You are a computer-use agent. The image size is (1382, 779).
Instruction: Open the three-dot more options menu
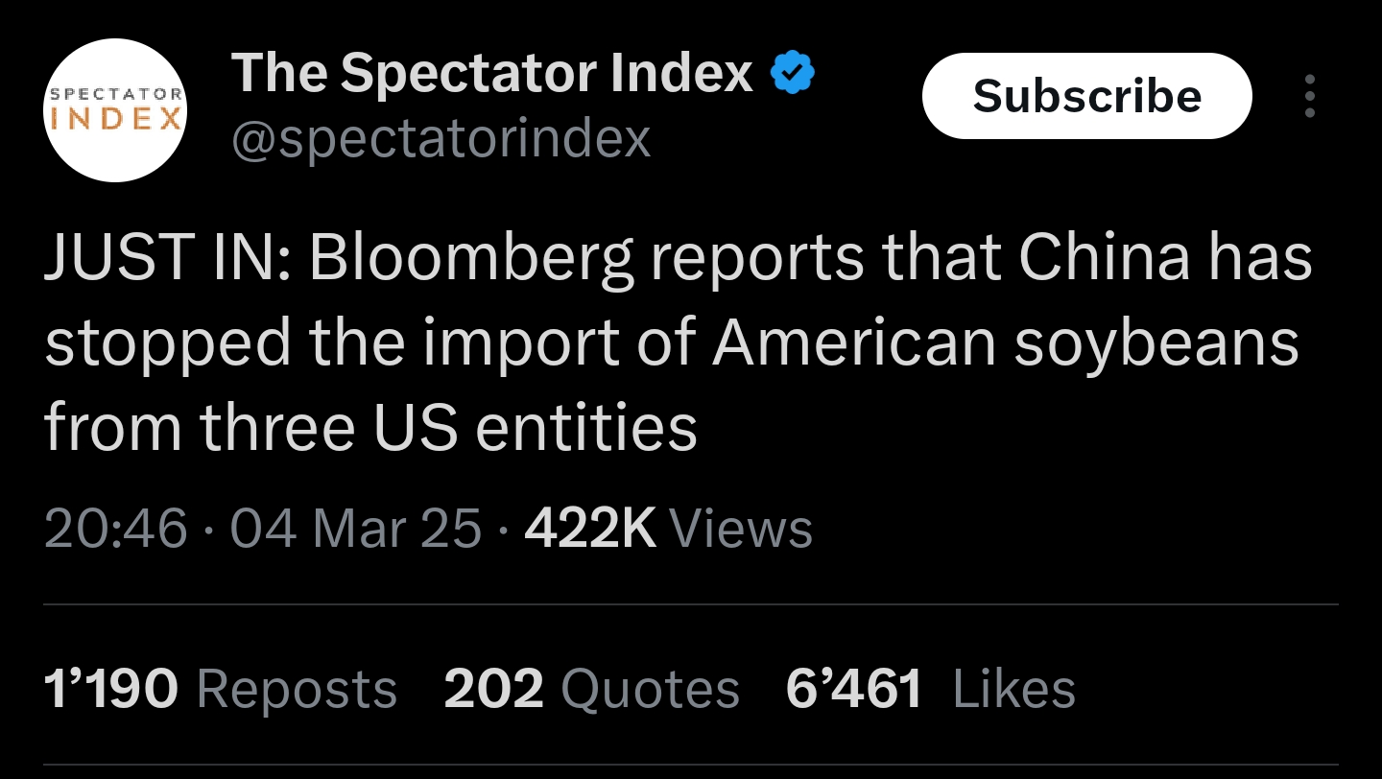tap(1310, 97)
